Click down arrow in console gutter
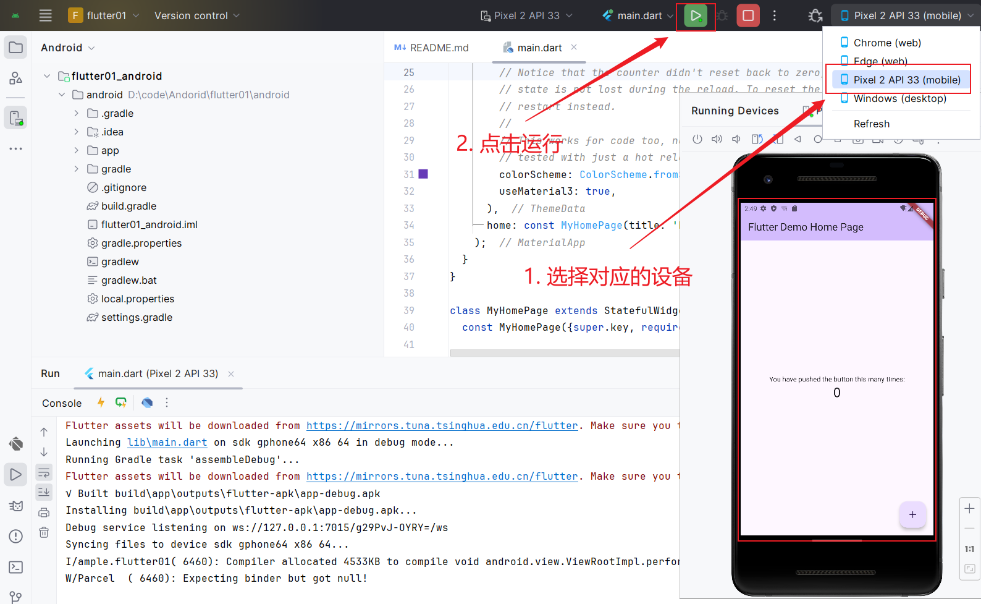Viewport: 981px width, 604px height. point(44,452)
